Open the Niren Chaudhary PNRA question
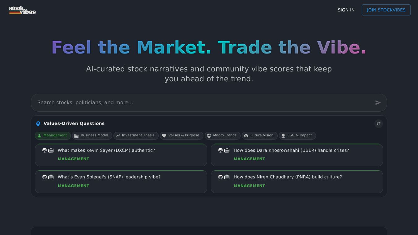This screenshot has width=418, height=235. (x=297, y=182)
